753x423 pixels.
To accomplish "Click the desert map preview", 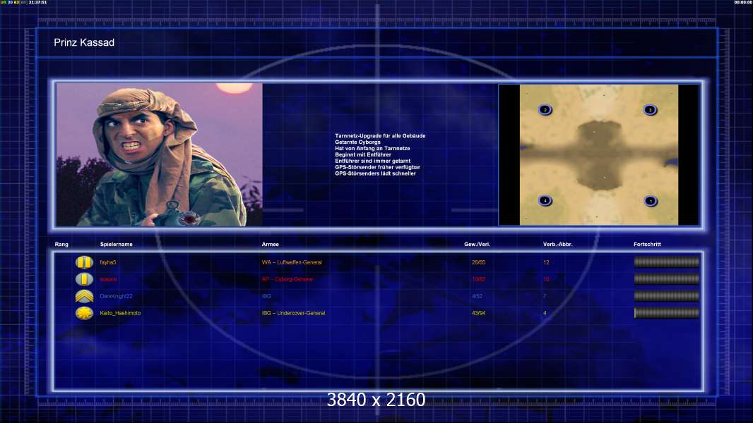I will 599,154.
